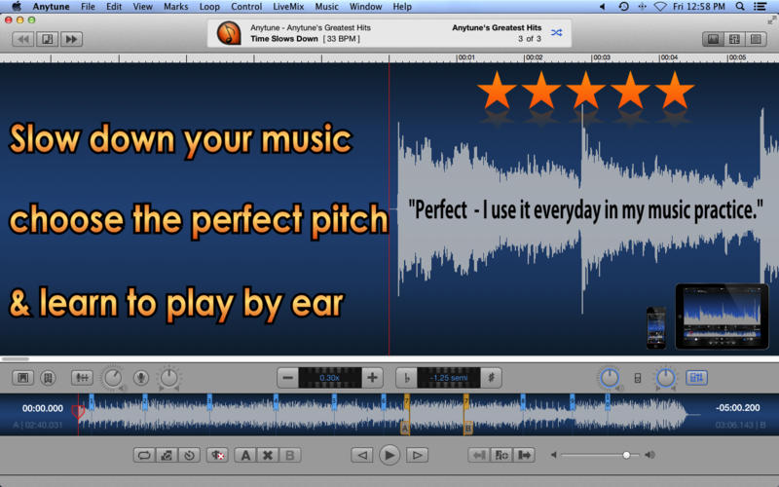Clear the loop with the X button
Image resolution: width=779 pixels, height=487 pixels.
(x=268, y=455)
